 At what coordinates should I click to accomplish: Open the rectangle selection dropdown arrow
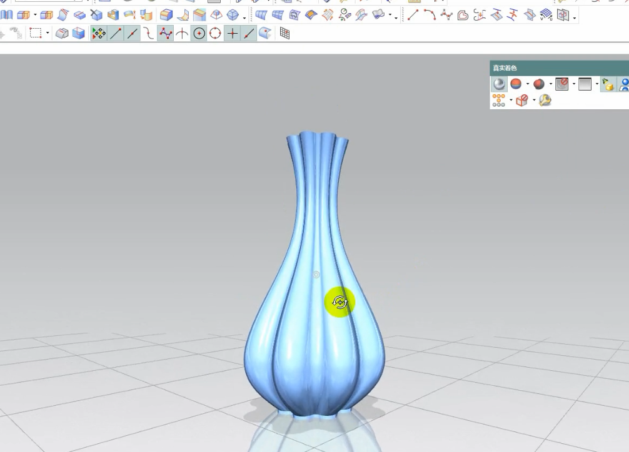click(x=48, y=33)
